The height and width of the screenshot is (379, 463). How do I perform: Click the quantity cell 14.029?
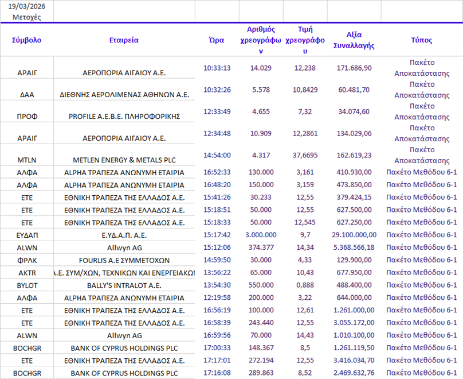261,68
